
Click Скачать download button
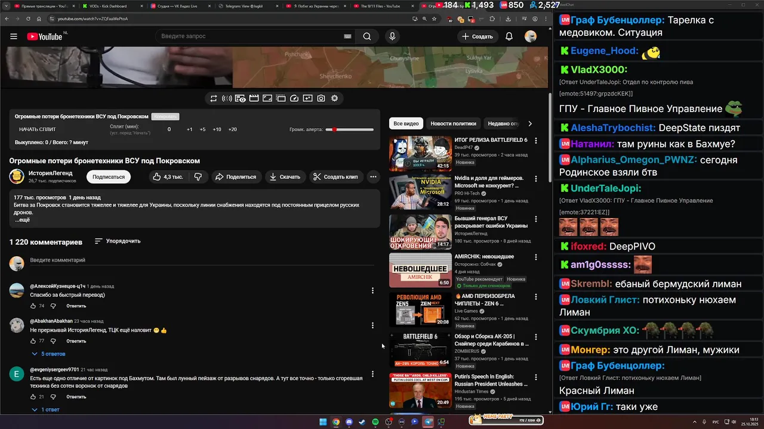click(285, 177)
